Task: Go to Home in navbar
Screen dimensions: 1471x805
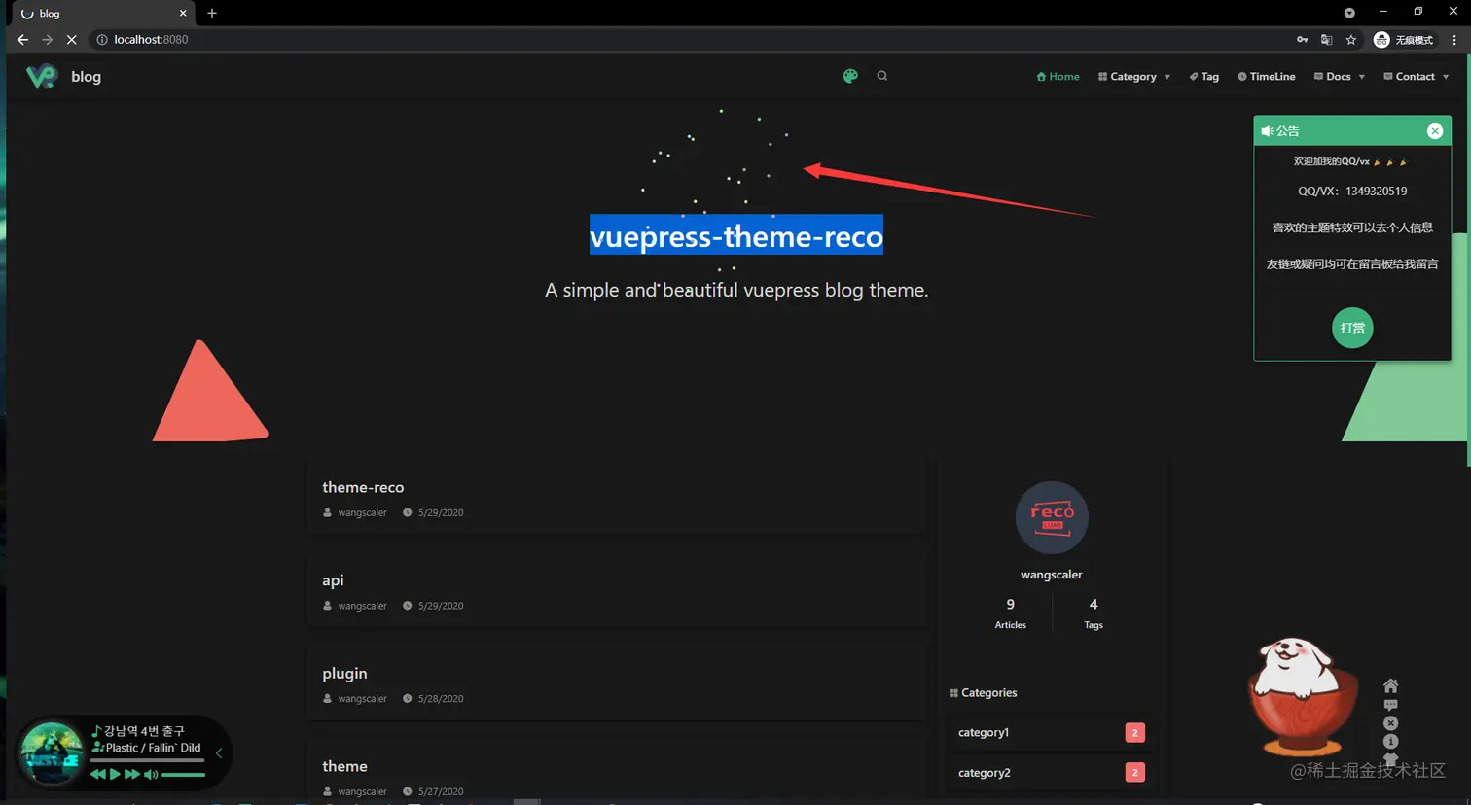Action: coord(1058,76)
